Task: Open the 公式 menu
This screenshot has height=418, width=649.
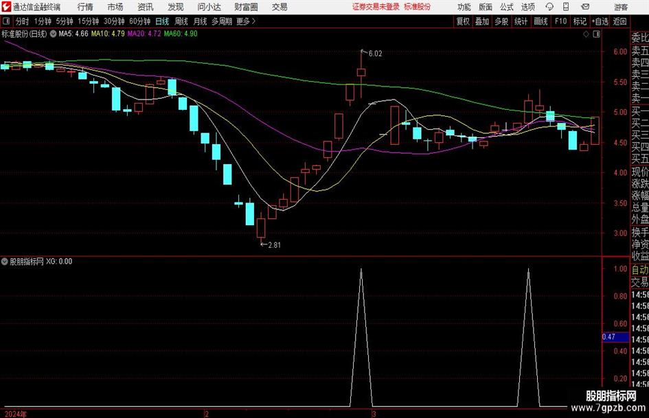Action: (x=507, y=7)
